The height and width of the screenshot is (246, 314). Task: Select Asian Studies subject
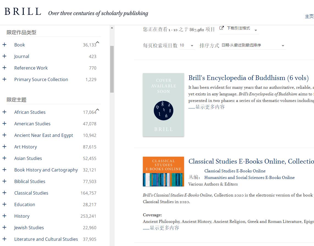click(28, 159)
